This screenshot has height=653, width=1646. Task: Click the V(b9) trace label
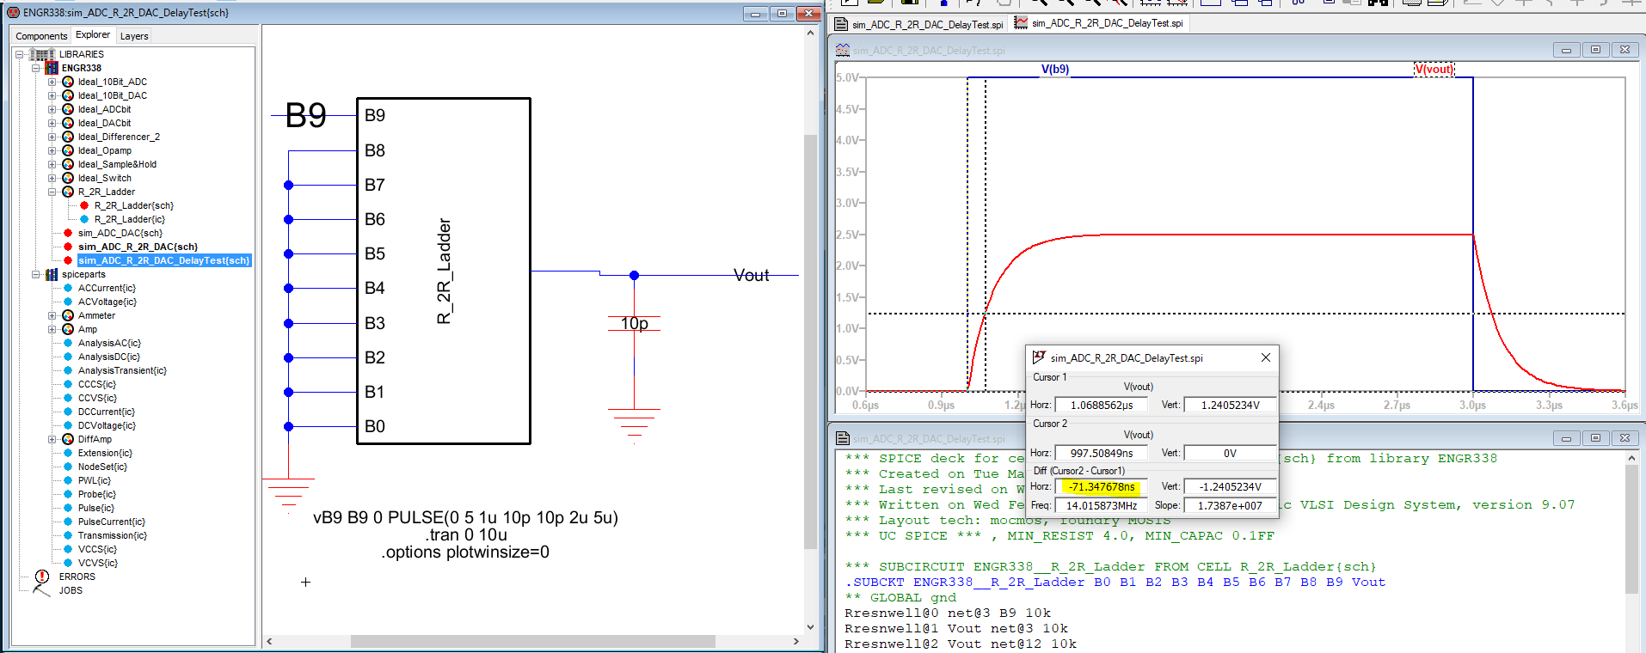point(1054,70)
